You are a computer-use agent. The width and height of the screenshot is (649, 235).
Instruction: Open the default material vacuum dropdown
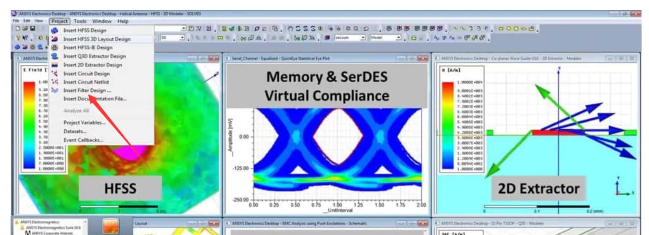363,38
